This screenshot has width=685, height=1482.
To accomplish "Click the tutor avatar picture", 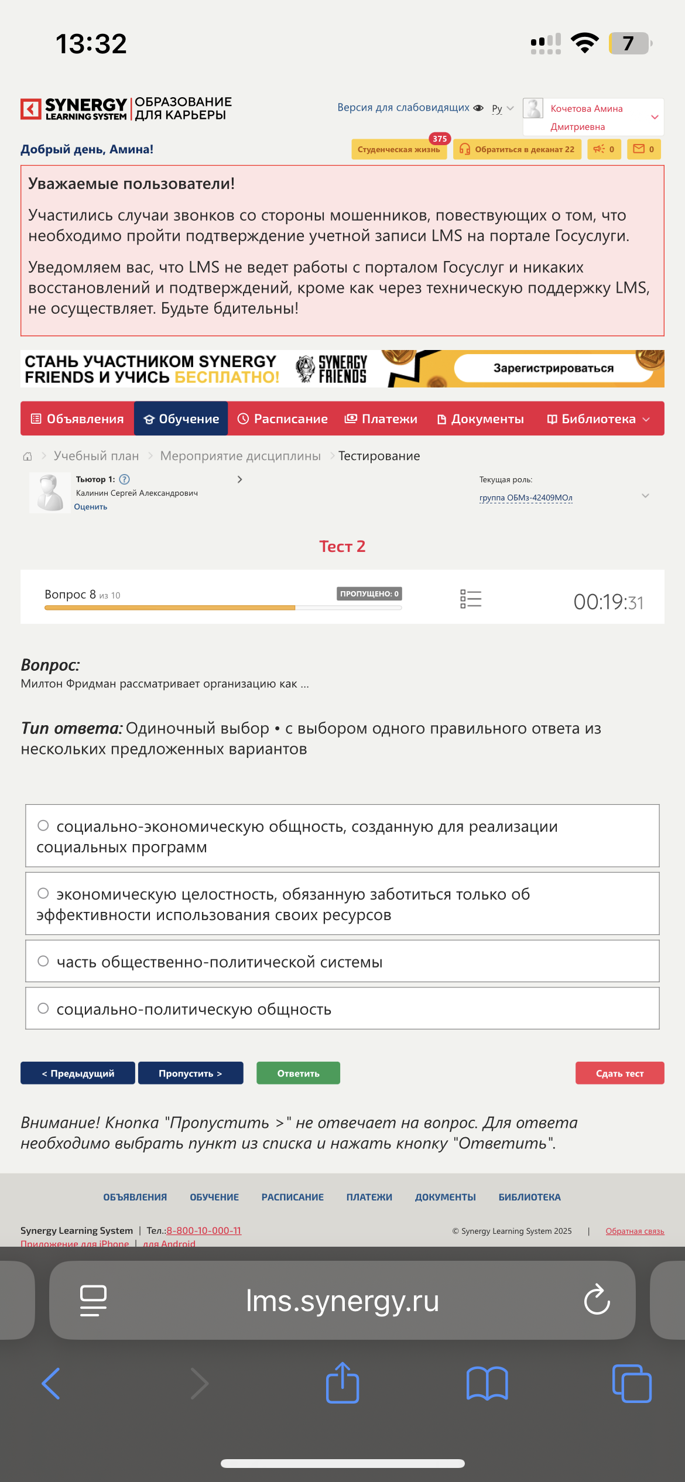I will (x=50, y=493).
